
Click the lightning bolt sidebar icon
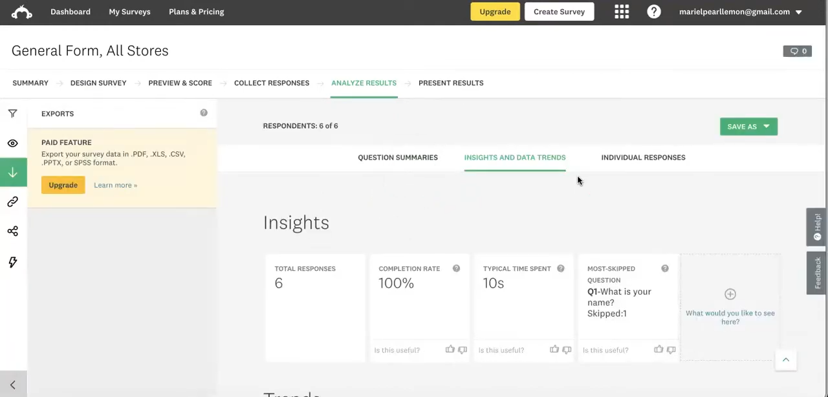13,262
